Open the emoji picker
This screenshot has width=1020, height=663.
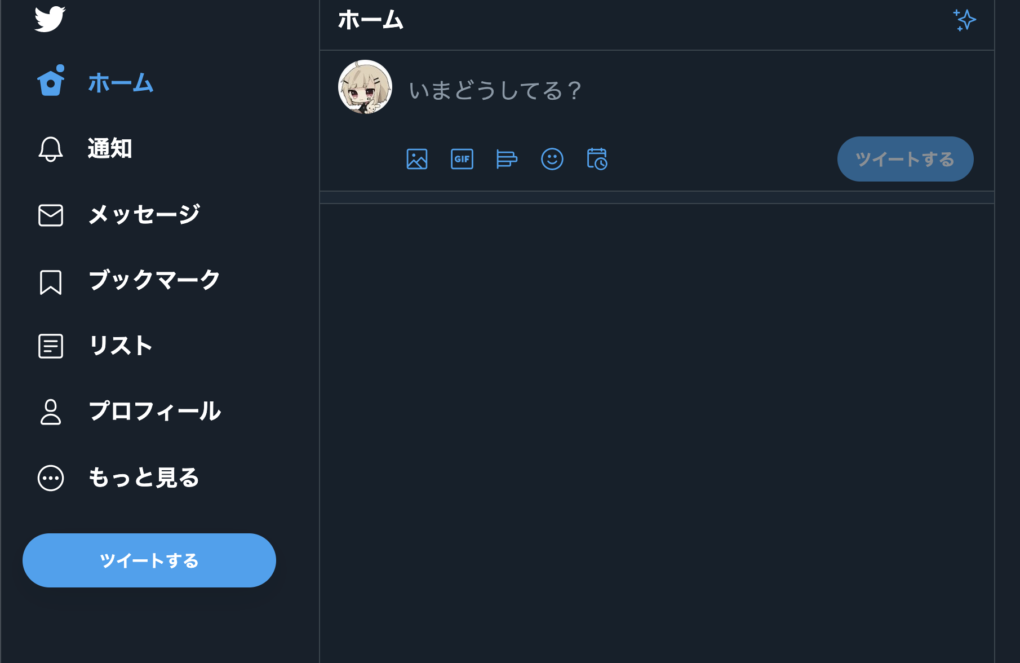coord(552,159)
